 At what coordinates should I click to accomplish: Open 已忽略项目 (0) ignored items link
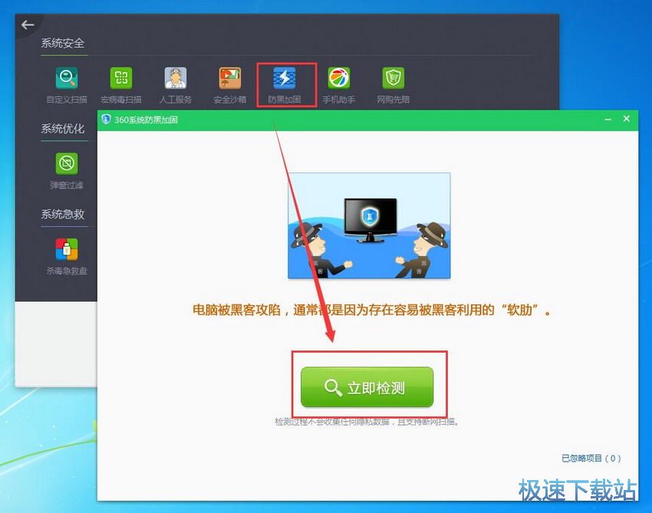(591, 458)
